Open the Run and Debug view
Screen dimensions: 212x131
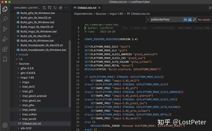point(5,39)
